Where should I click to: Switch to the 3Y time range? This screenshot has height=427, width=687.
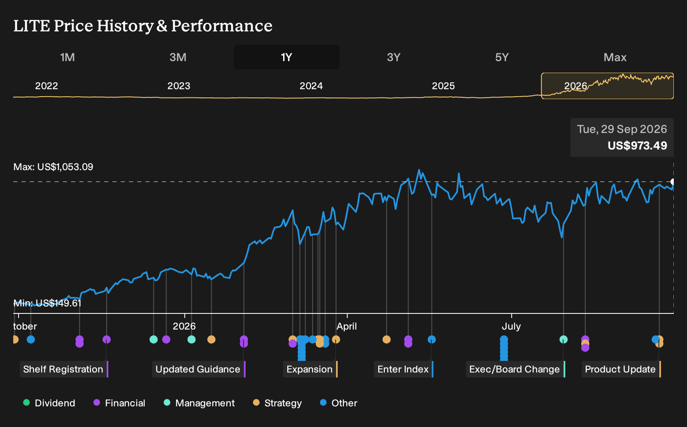tap(394, 57)
